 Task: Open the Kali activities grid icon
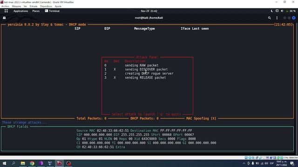pos(6,11)
